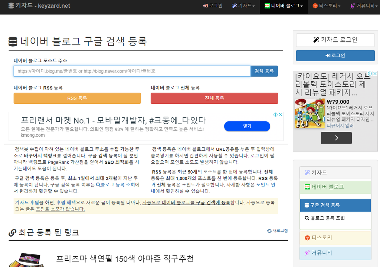
Task: Open the 커뮤니티 dropdown in navbar
Action: [x=364, y=6]
